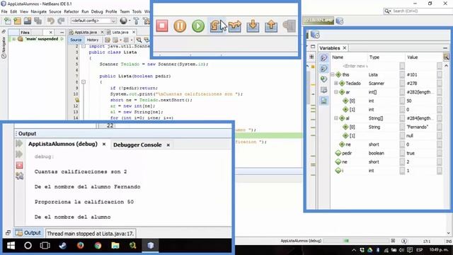Expand the Teclado variable node

click(x=336, y=84)
